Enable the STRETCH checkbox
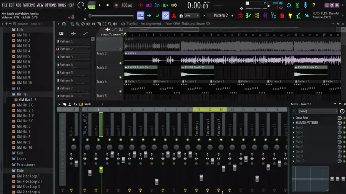This screenshot has width=346, height=194. [122, 35]
